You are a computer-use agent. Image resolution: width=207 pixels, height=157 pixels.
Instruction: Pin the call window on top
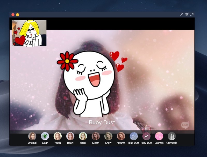(182, 14)
